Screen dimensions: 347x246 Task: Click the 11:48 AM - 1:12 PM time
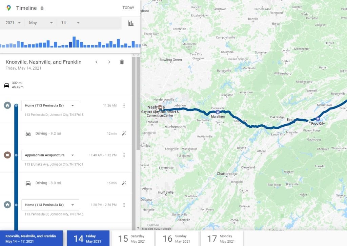tap(103, 155)
